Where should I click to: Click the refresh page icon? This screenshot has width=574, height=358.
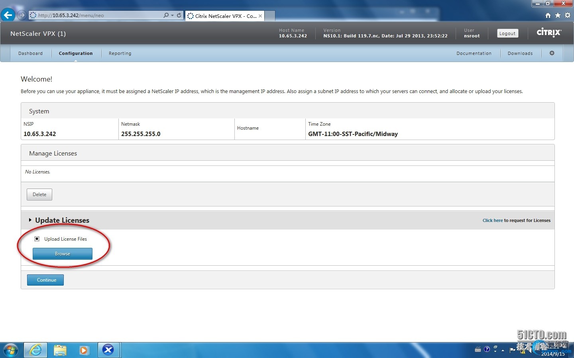pyautogui.click(x=179, y=15)
